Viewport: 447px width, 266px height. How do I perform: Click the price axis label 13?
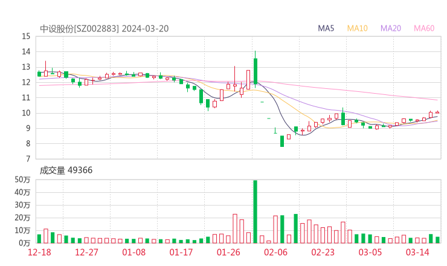point(26,67)
